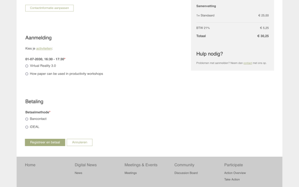Select iDEAL as payment method
This screenshot has width=299, height=187.
tap(27, 127)
